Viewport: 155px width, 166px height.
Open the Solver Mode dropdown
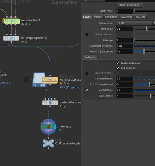[136, 23]
